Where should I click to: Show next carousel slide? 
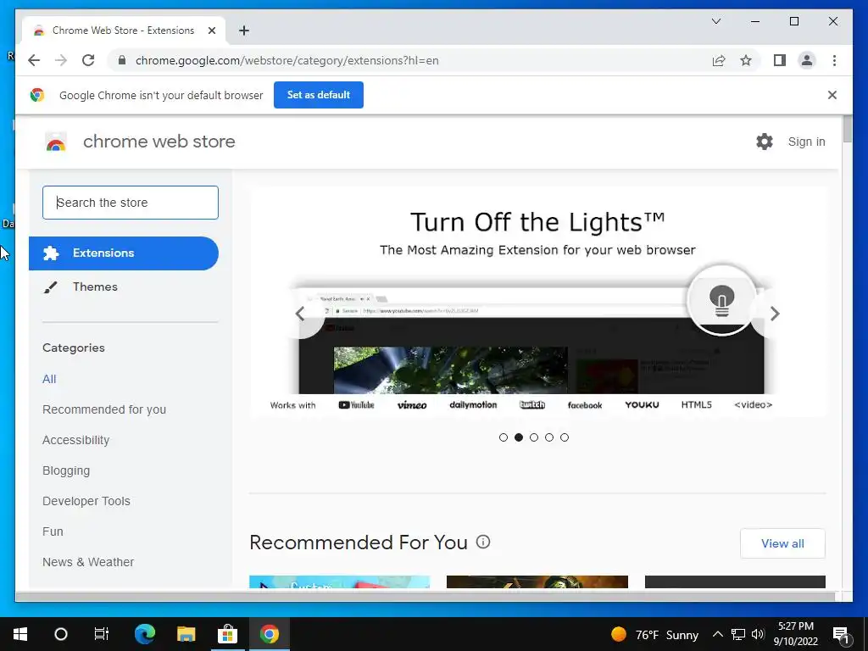[775, 314]
